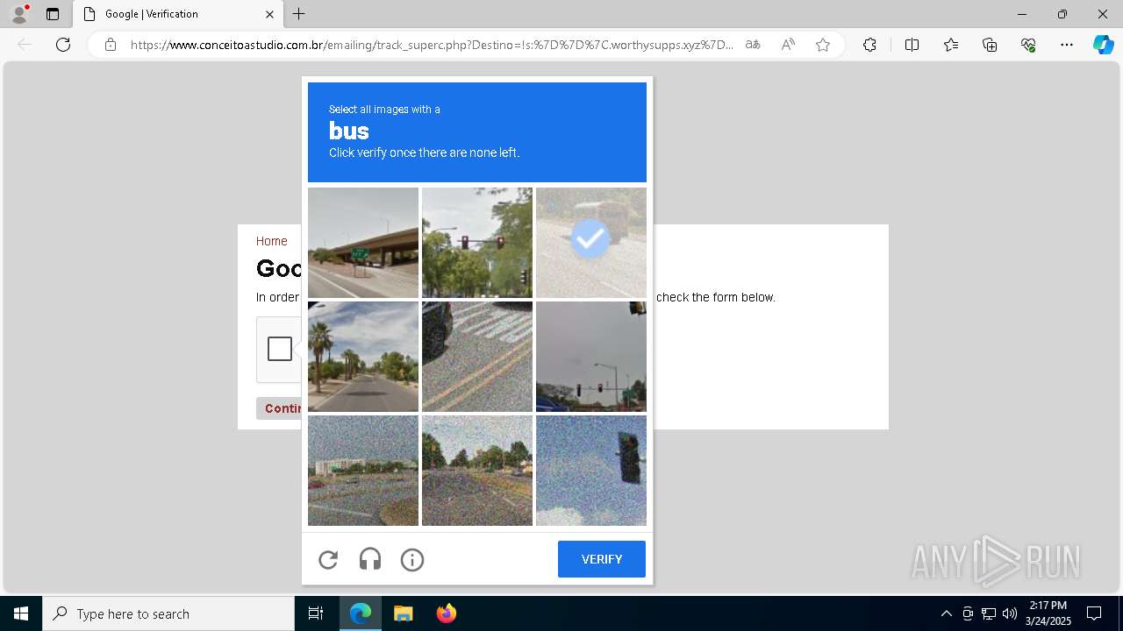Start Read aloud from address bar
Viewport: 1123px width, 631px height.
788,45
